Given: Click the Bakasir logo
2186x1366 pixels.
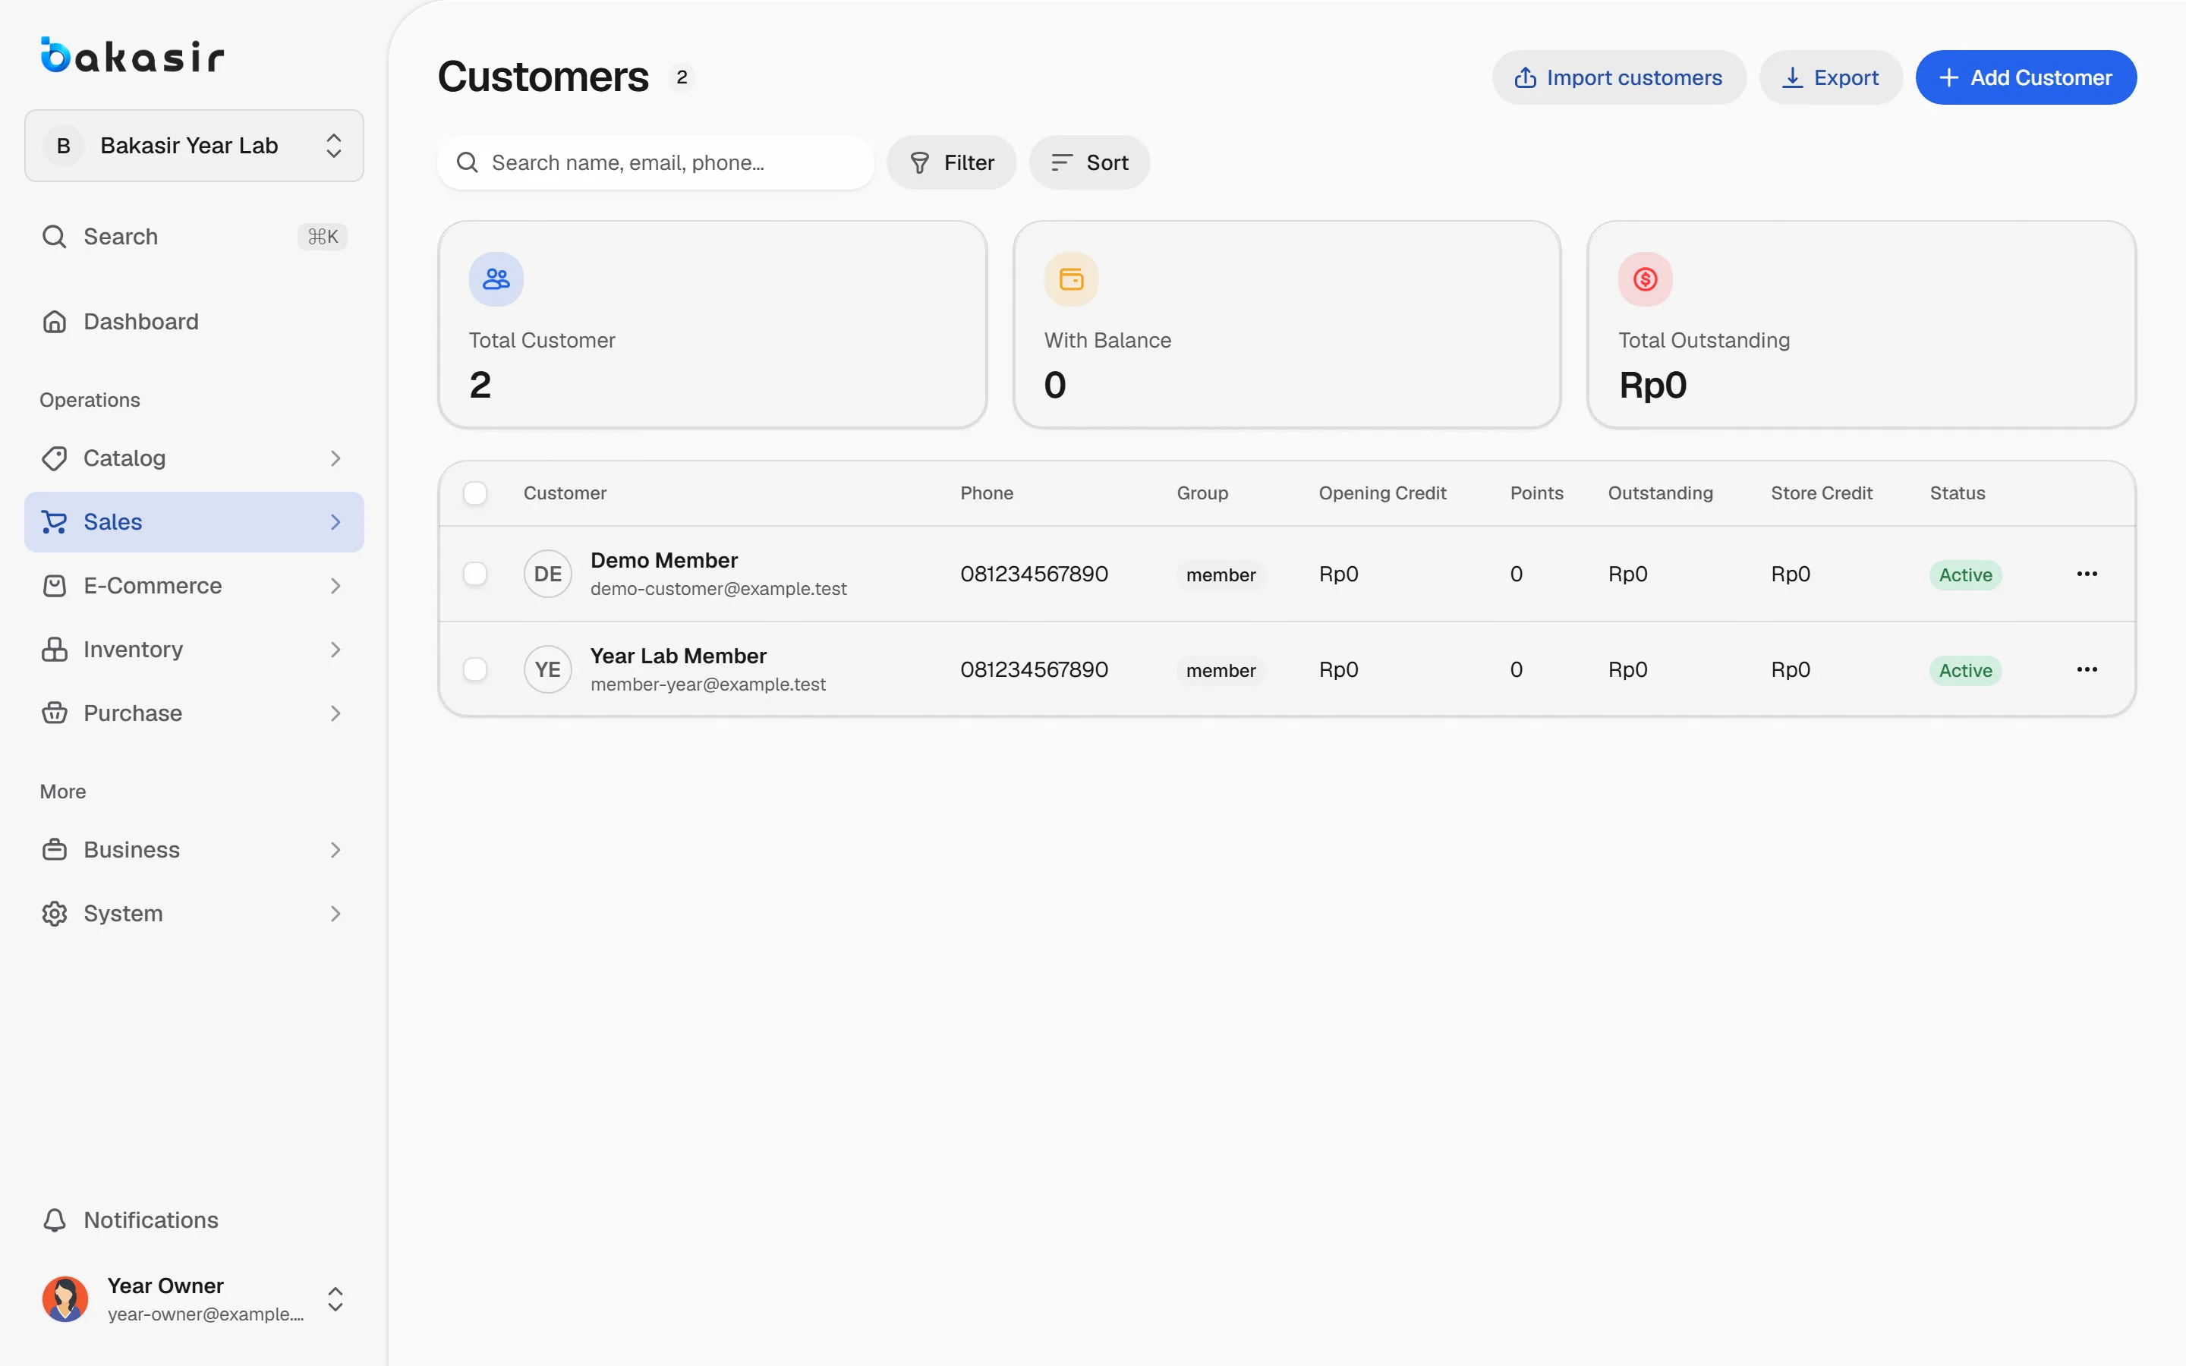Looking at the screenshot, I should (132, 55).
